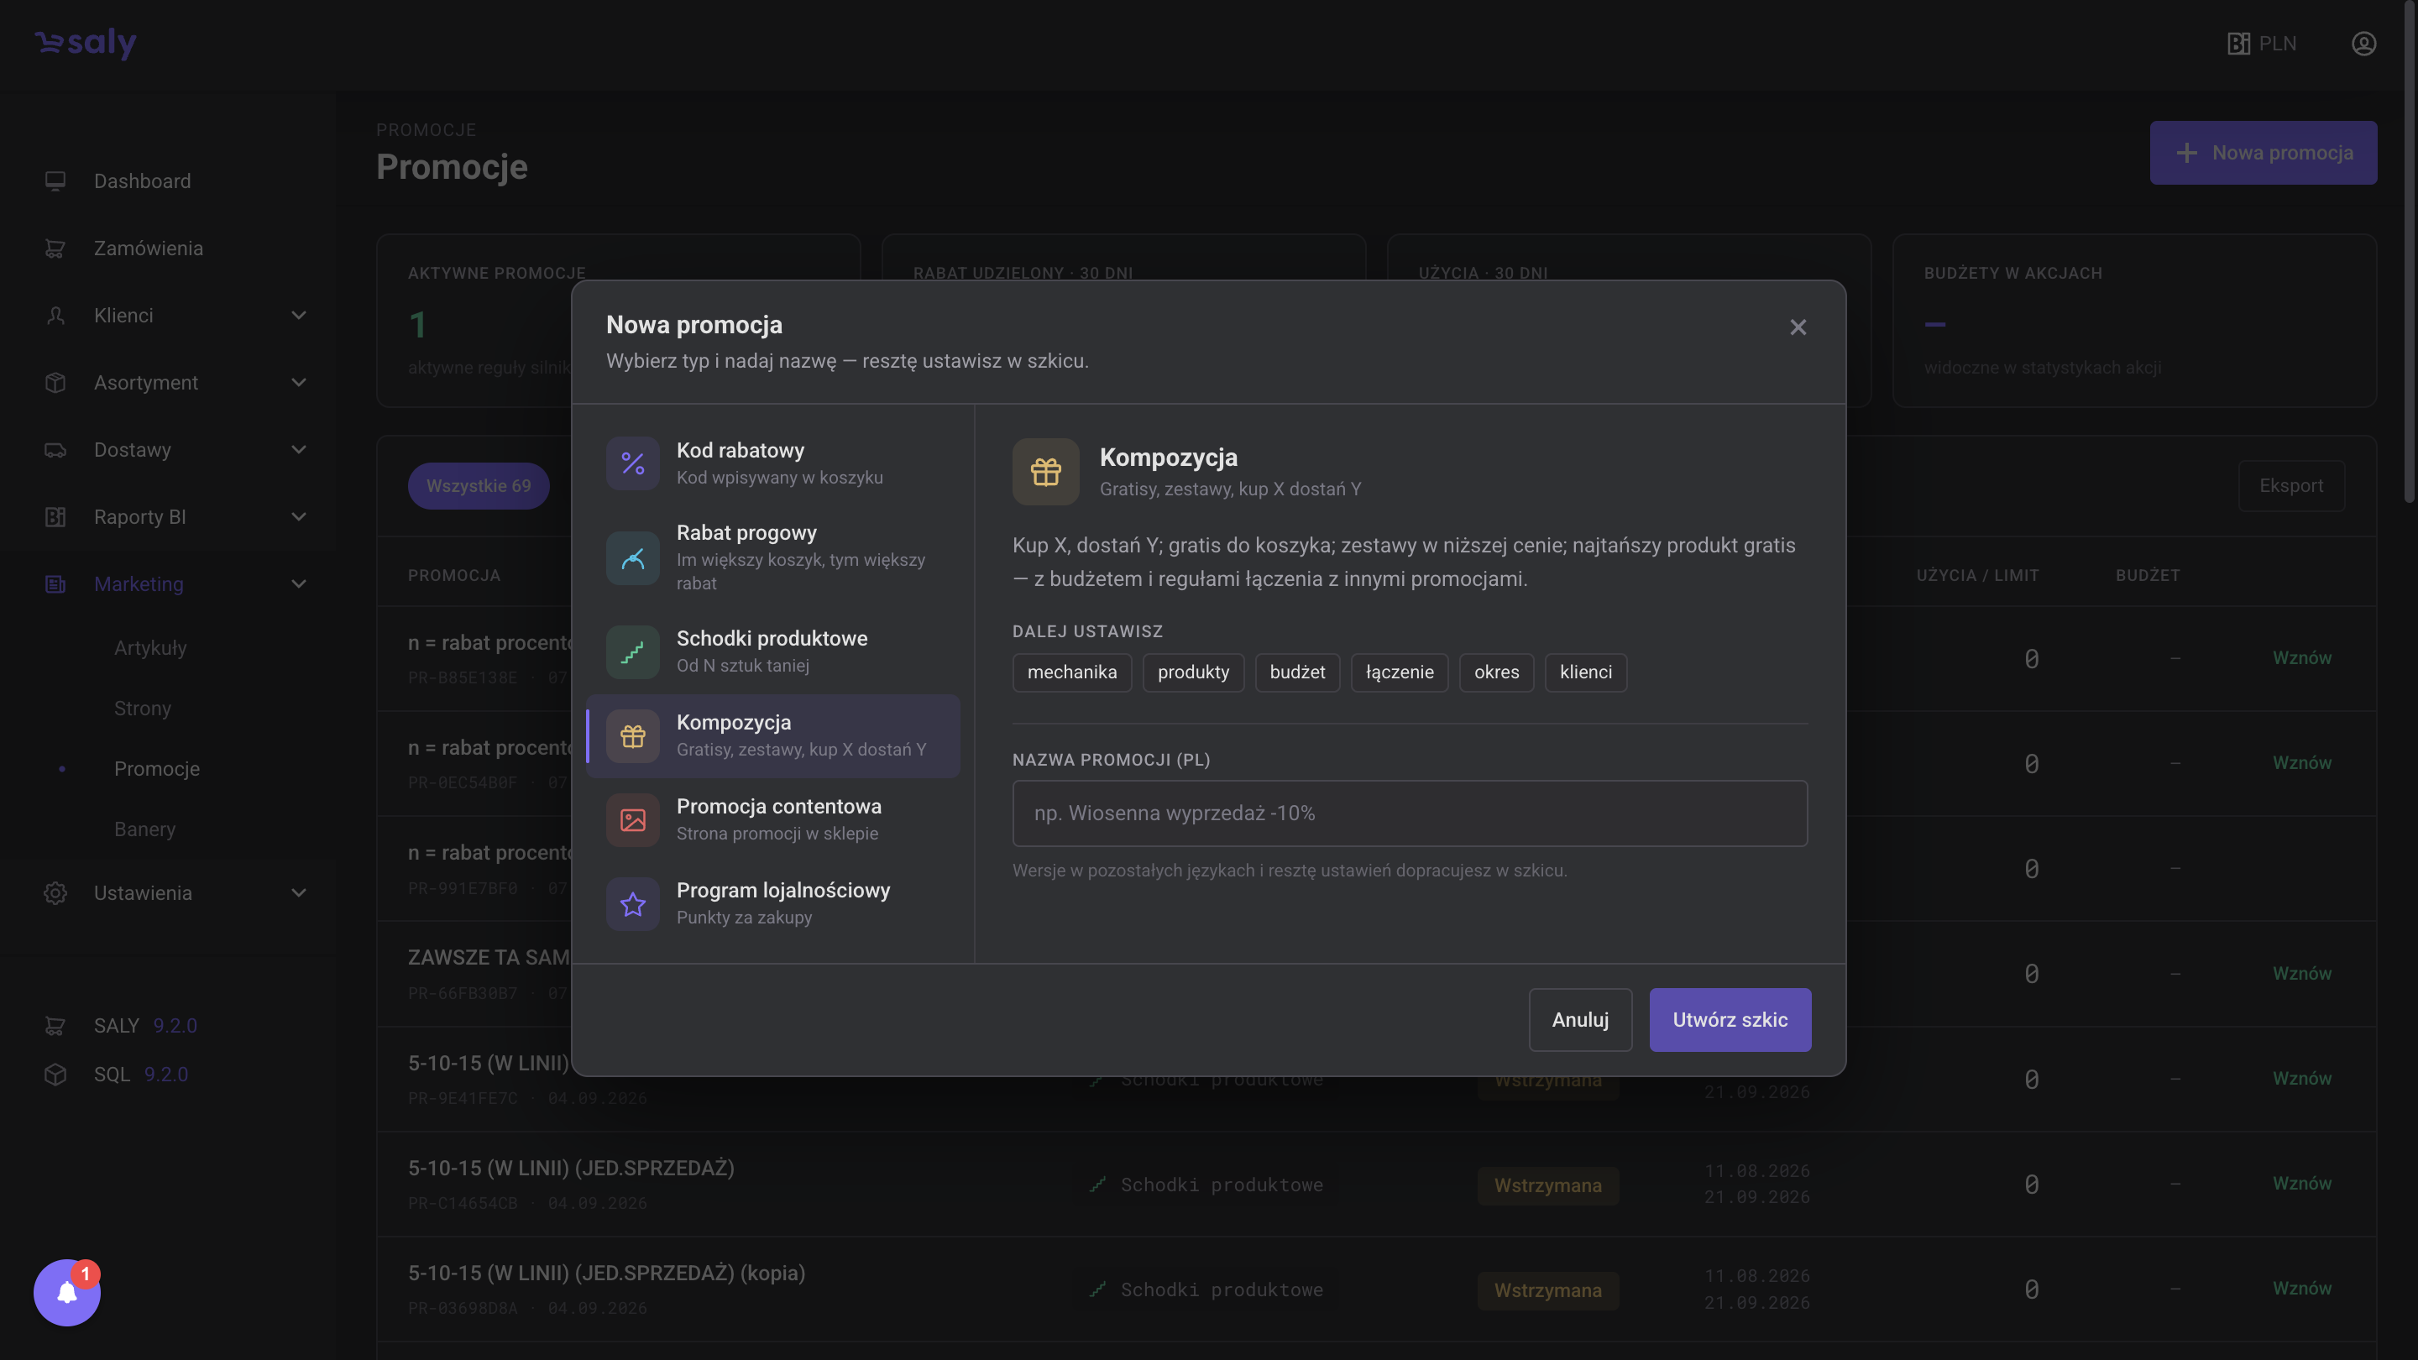The width and height of the screenshot is (2418, 1360).
Task: Focus the Nazwa promocji input field
Action: tap(1410, 813)
